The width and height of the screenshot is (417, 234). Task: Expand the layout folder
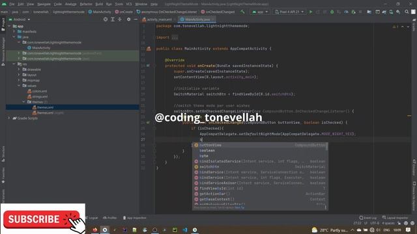tap(19, 75)
